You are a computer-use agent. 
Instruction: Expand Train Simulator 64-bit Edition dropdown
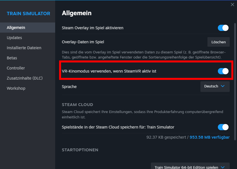pos(190,167)
